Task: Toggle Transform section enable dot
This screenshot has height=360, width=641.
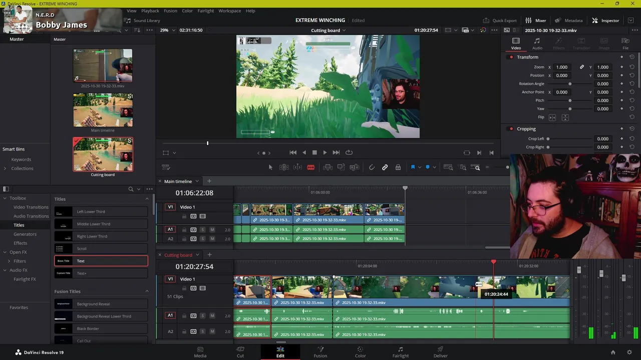Action: pos(511,57)
